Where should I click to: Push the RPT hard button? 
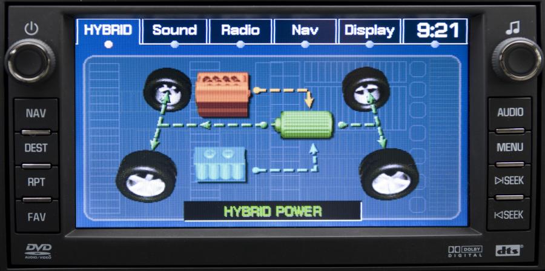click(x=36, y=182)
